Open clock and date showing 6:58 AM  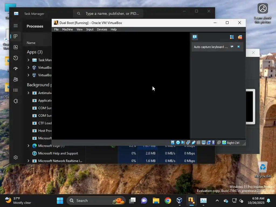coord(256,201)
